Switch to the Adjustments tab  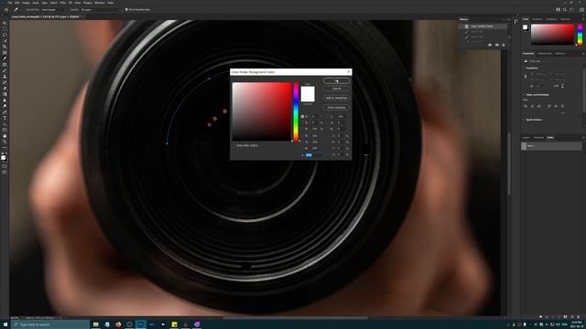tap(545, 53)
